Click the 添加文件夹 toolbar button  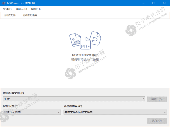(x=30, y=15)
